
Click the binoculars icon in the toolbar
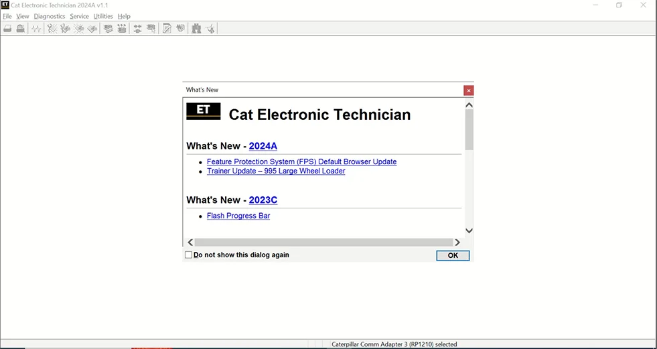[196, 29]
